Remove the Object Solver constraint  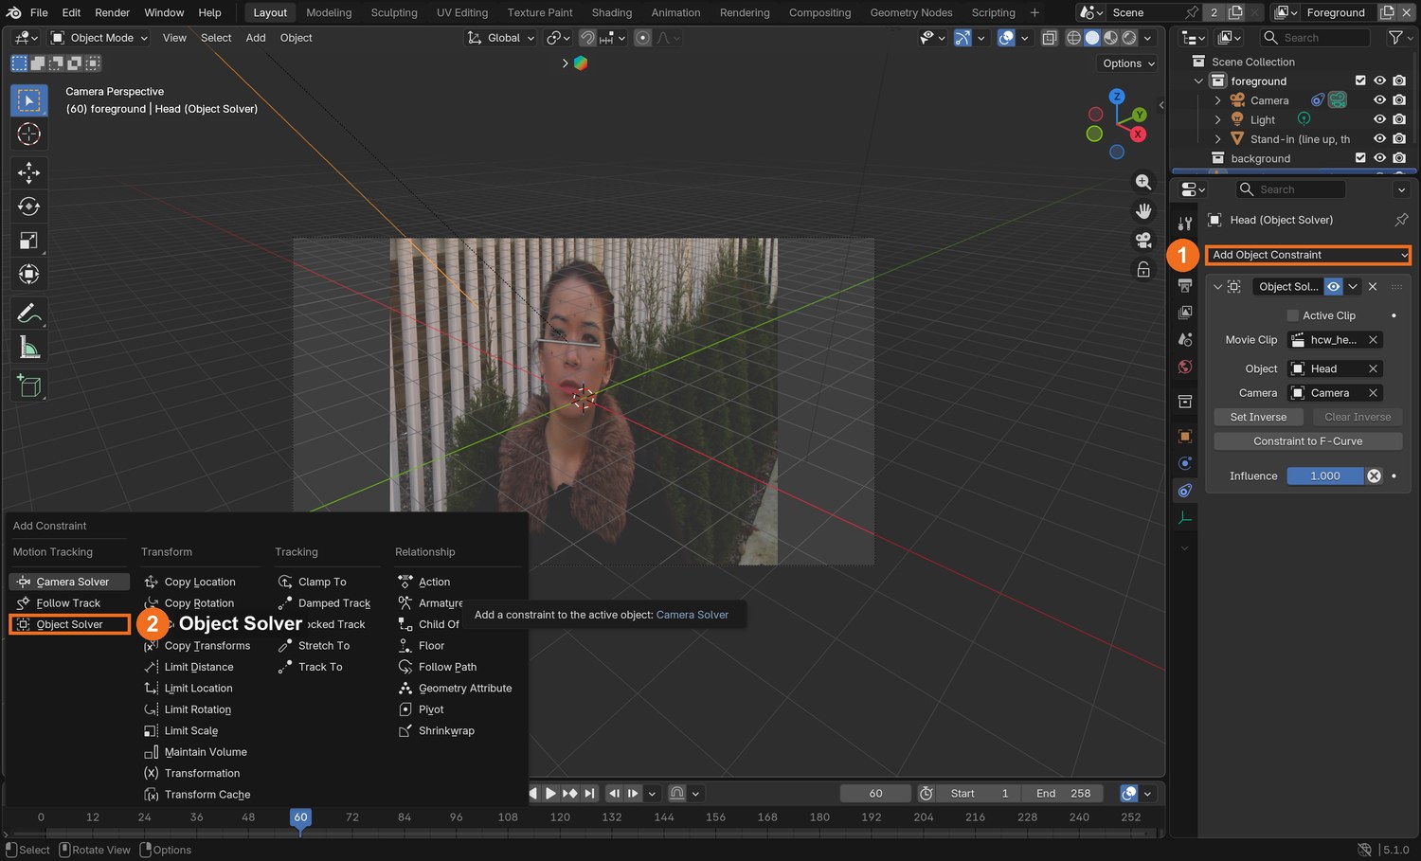pyautogui.click(x=1373, y=286)
